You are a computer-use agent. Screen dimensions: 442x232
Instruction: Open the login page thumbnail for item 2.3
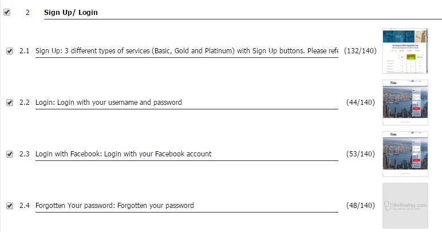405,154
